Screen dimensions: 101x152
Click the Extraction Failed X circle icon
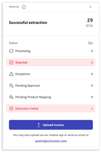pos(11,108)
